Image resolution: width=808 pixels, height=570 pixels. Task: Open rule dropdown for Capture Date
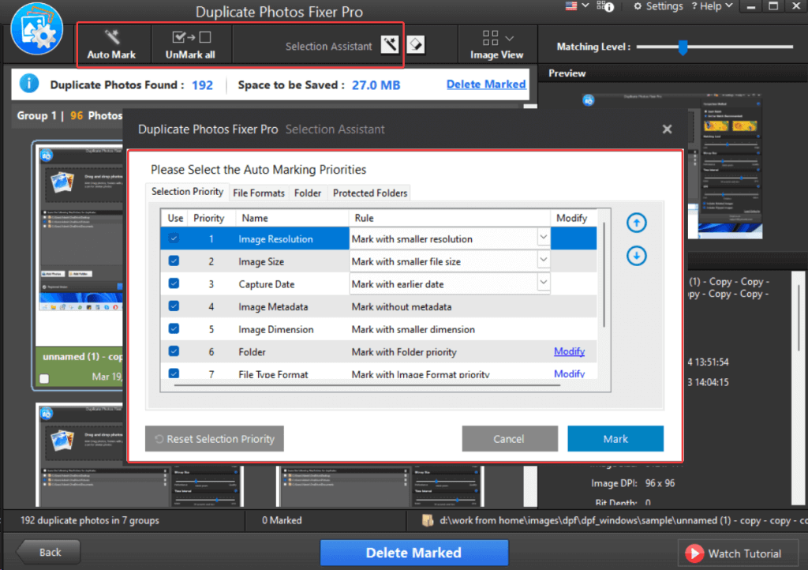[543, 282]
